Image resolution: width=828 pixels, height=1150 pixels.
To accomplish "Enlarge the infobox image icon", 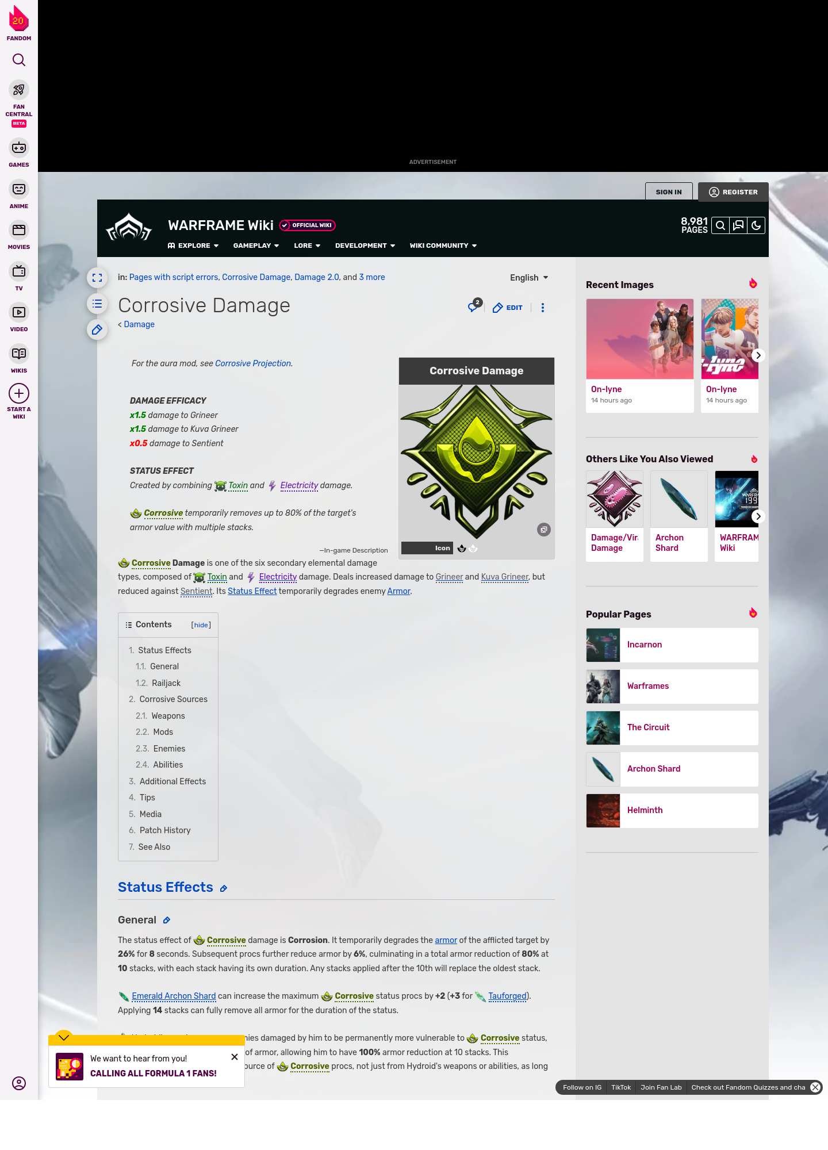I will (x=544, y=530).
